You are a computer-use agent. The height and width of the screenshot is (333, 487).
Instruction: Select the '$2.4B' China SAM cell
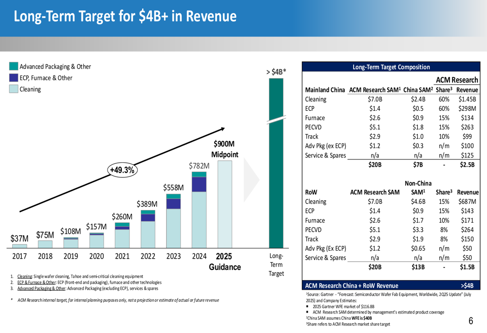pyautogui.click(x=418, y=99)
